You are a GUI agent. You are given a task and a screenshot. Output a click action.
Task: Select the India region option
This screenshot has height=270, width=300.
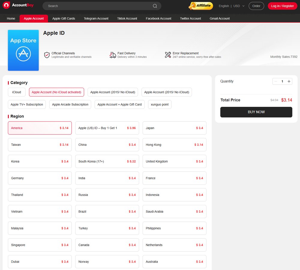(x=107, y=178)
